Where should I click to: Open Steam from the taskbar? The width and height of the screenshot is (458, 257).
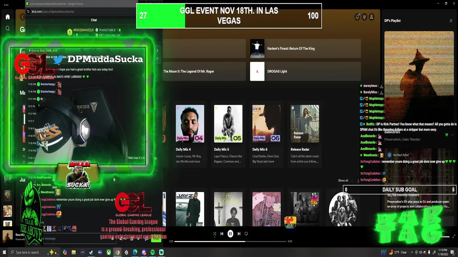point(91,252)
